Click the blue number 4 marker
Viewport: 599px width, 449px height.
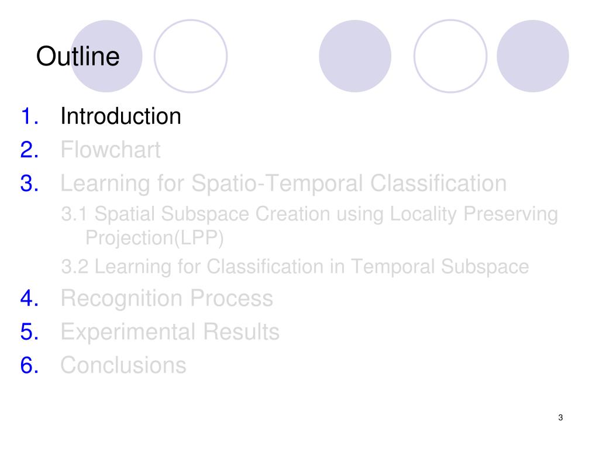tap(29, 298)
